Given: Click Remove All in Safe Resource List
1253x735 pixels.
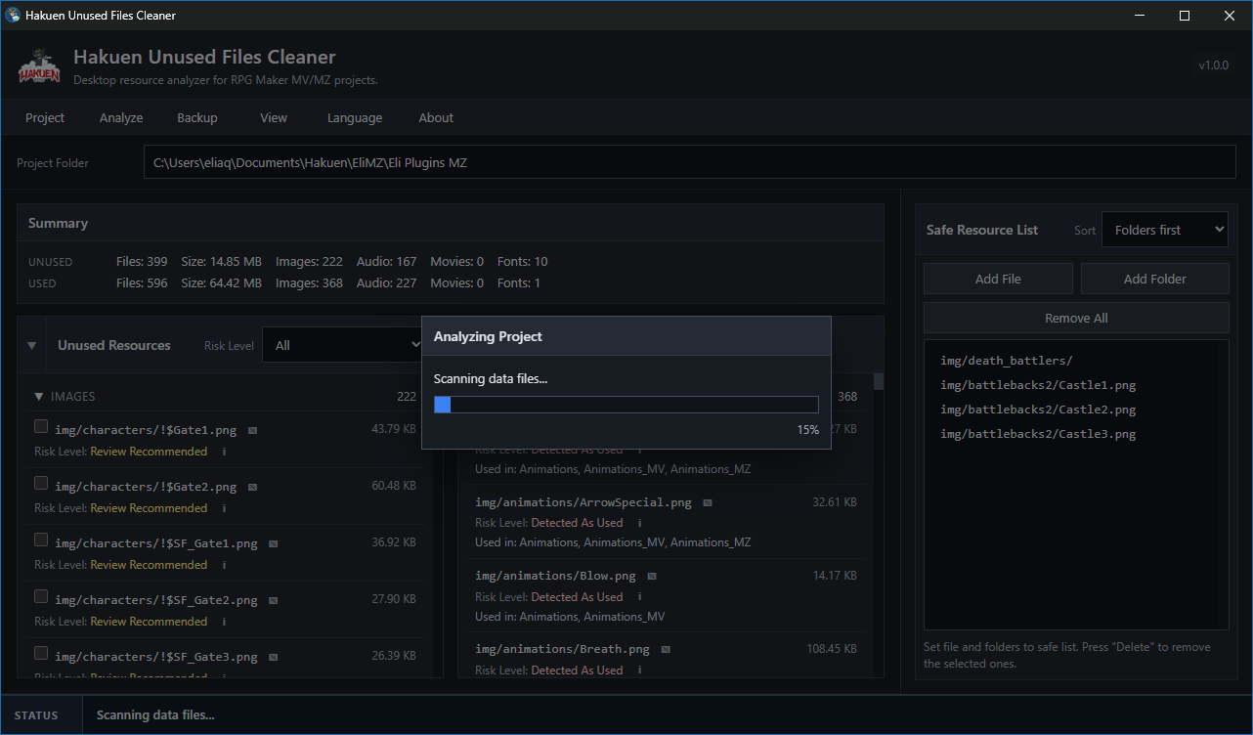Looking at the screenshot, I should tap(1076, 318).
